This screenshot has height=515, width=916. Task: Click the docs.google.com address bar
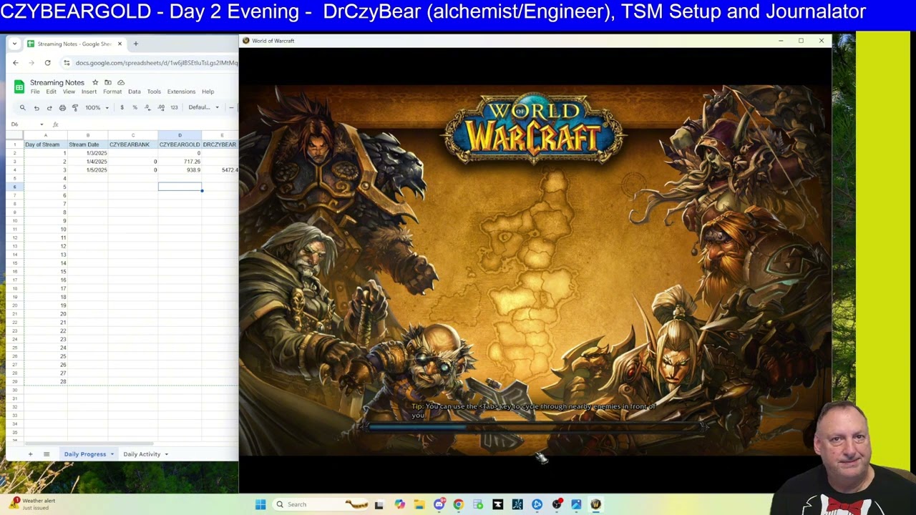(156, 63)
